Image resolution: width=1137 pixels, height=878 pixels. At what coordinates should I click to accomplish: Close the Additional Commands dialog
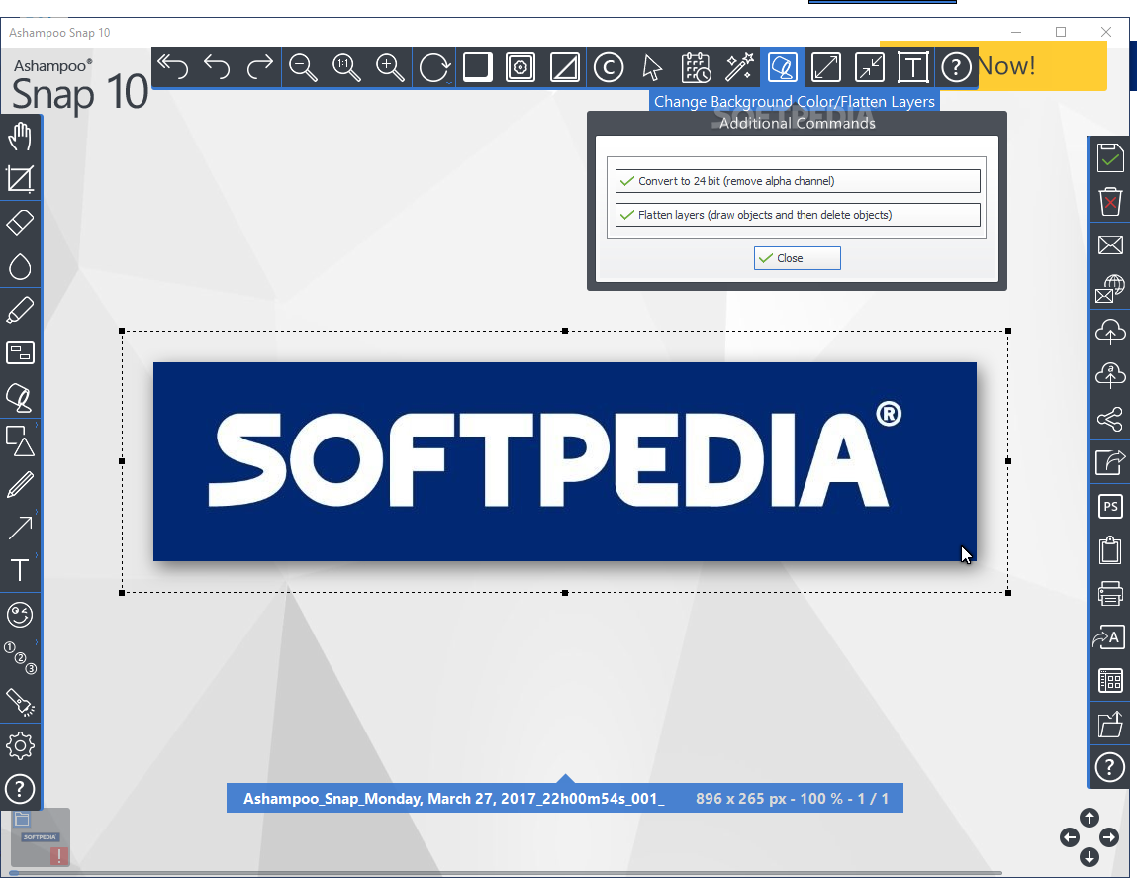click(797, 258)
